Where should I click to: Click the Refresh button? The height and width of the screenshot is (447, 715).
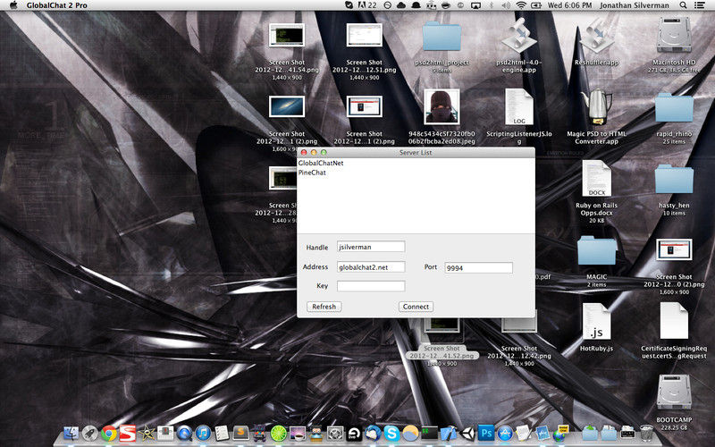[324, 307]
